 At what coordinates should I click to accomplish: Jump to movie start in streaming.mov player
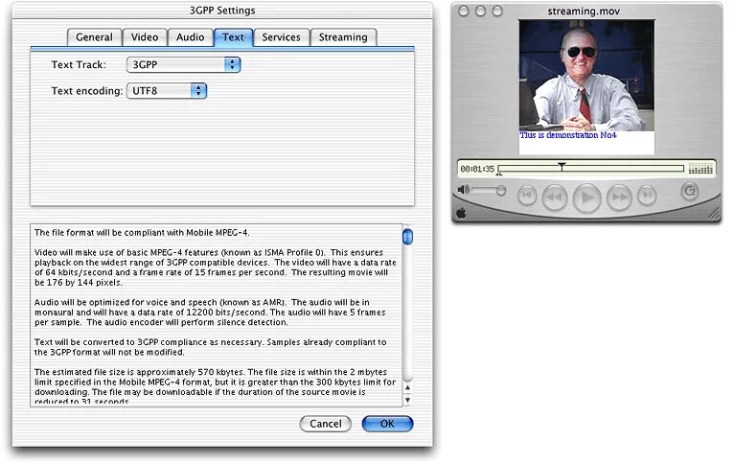point(527,196)
